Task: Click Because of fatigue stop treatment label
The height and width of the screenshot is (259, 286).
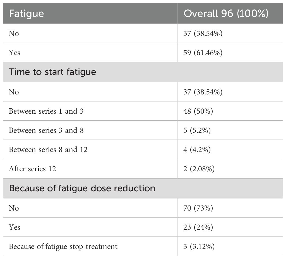Action: (63, 247)
